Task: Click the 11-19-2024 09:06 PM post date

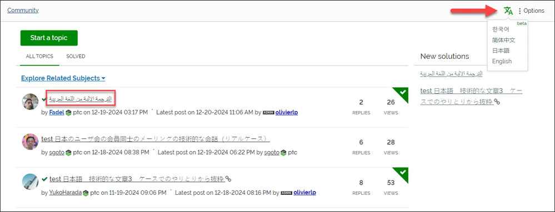Action: [137, 193]
